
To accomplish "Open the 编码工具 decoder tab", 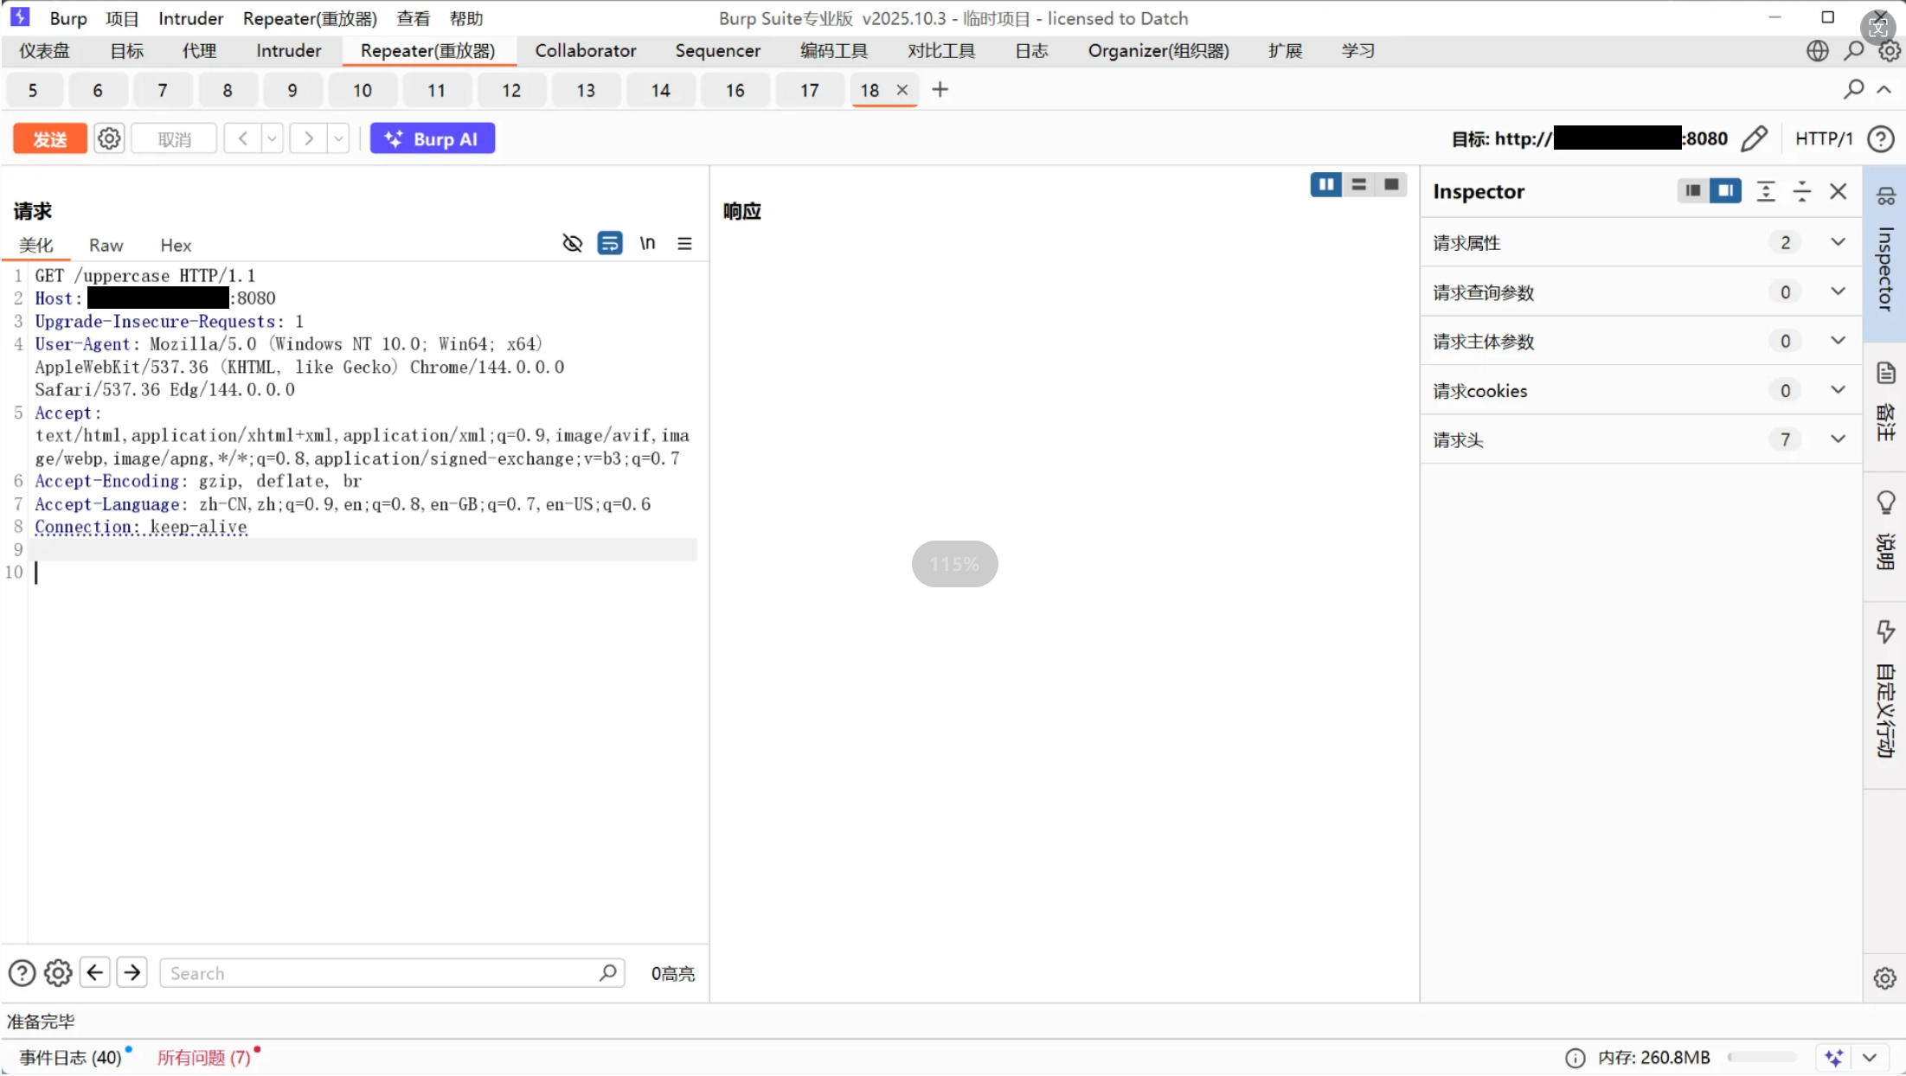I will click(x=833, y=50).
